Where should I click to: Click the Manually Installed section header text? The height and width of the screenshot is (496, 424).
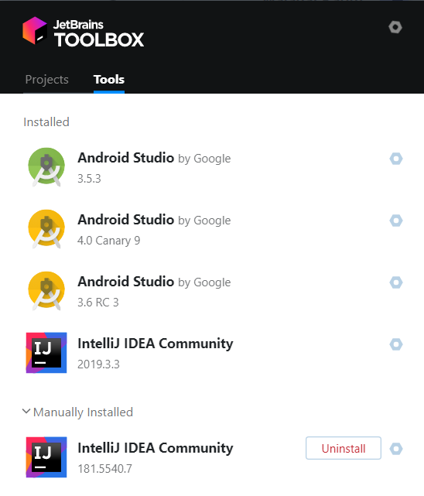(83, 412)
